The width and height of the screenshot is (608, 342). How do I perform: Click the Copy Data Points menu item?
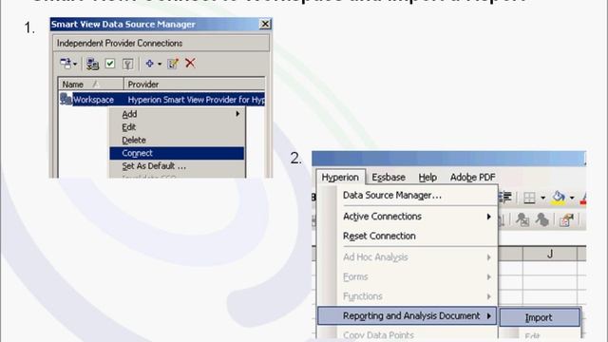[408, 334]
